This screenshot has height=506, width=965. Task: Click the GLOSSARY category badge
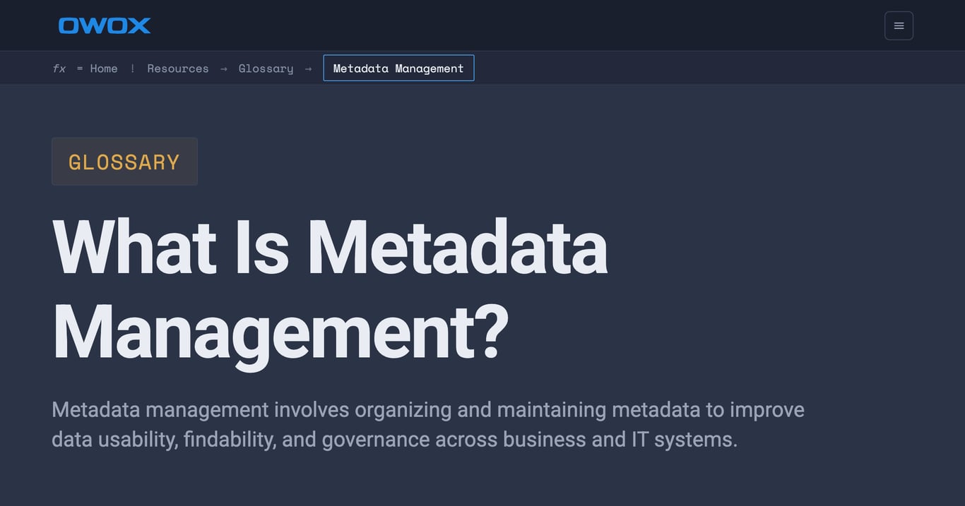(x=124, y=162)
